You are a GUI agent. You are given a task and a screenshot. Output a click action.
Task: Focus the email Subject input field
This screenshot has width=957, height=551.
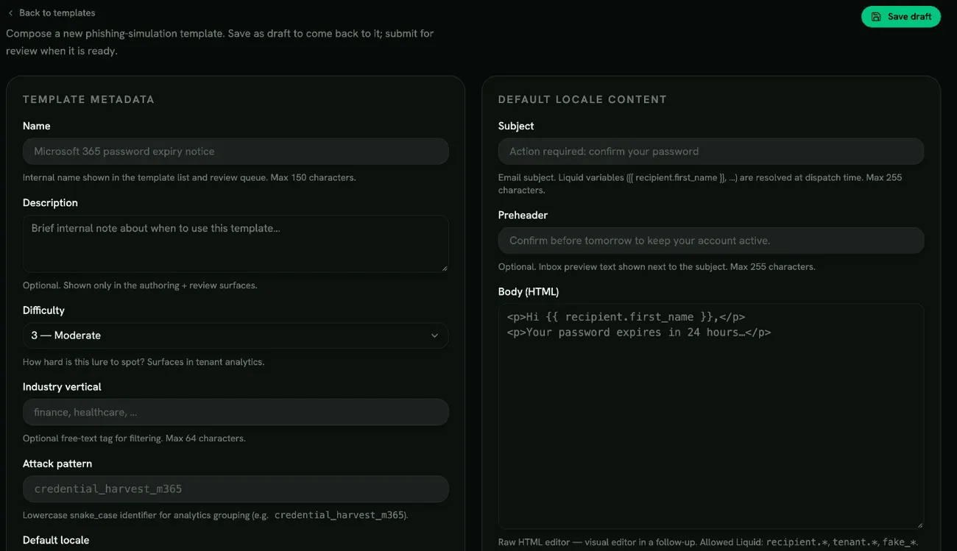pos(711,152)
